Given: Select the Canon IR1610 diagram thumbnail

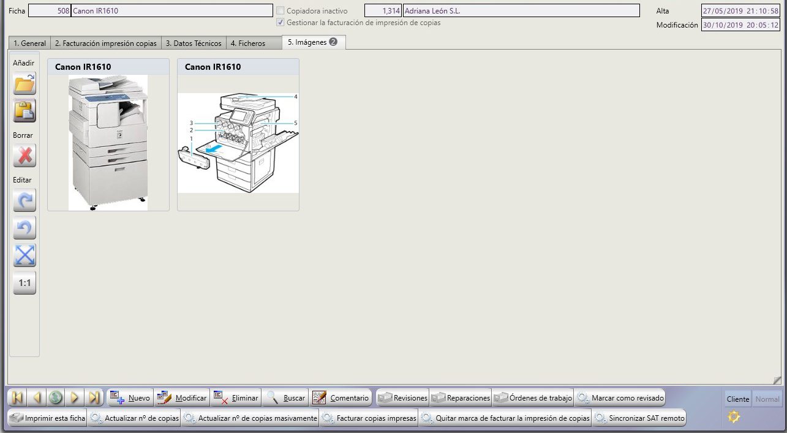Looking at the screenshot, I should click(238, 143).
